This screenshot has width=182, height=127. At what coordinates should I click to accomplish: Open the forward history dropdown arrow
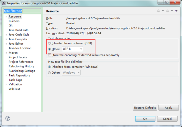172,11
